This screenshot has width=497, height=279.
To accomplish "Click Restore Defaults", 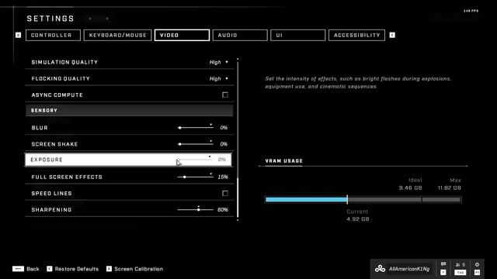I will (77, 269).
